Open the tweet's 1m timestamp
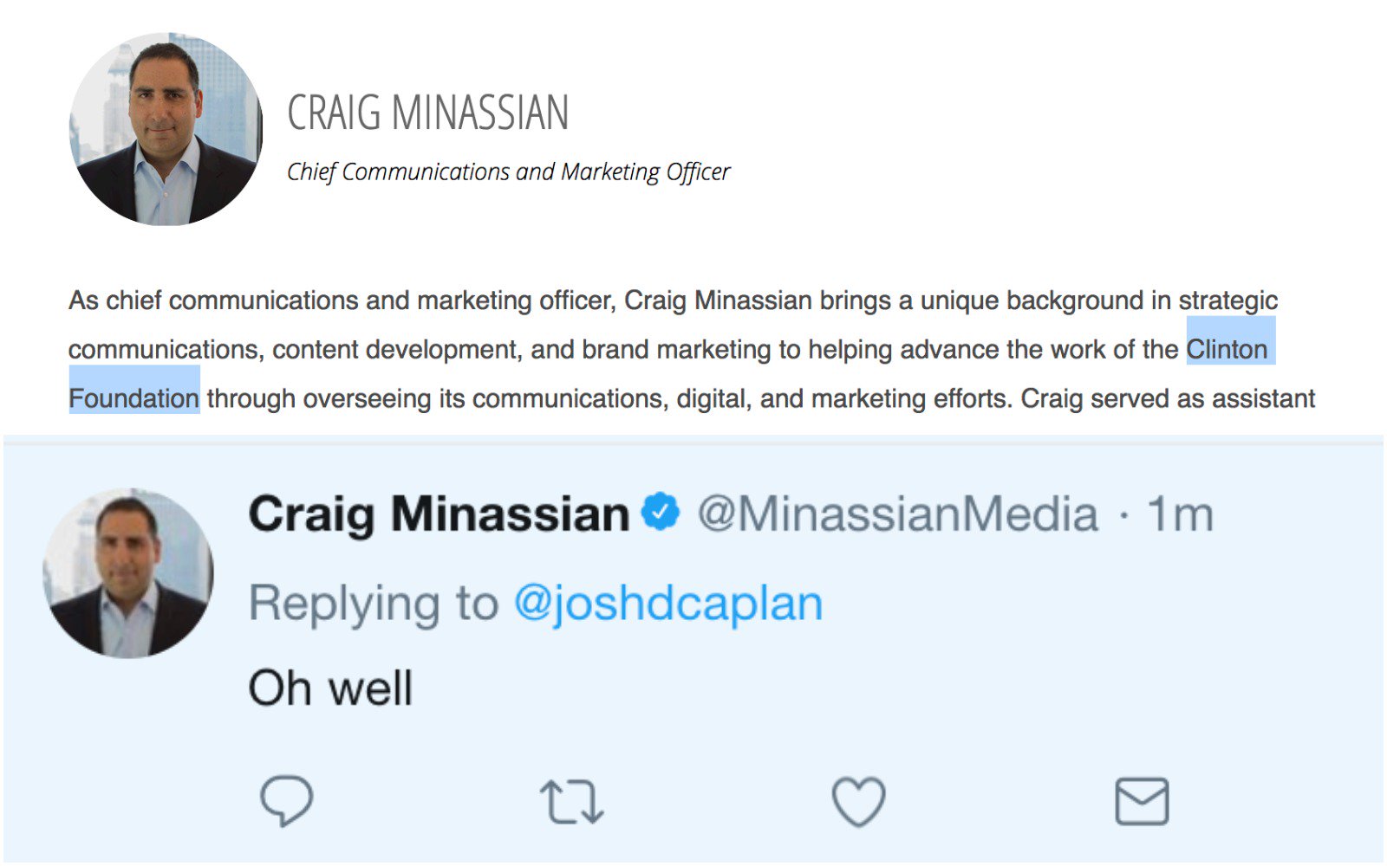 point(1180,514)
